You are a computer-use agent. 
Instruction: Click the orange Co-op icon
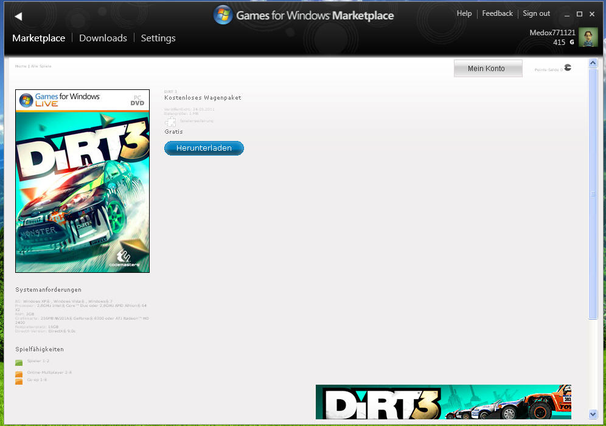(x=19, y=381)
